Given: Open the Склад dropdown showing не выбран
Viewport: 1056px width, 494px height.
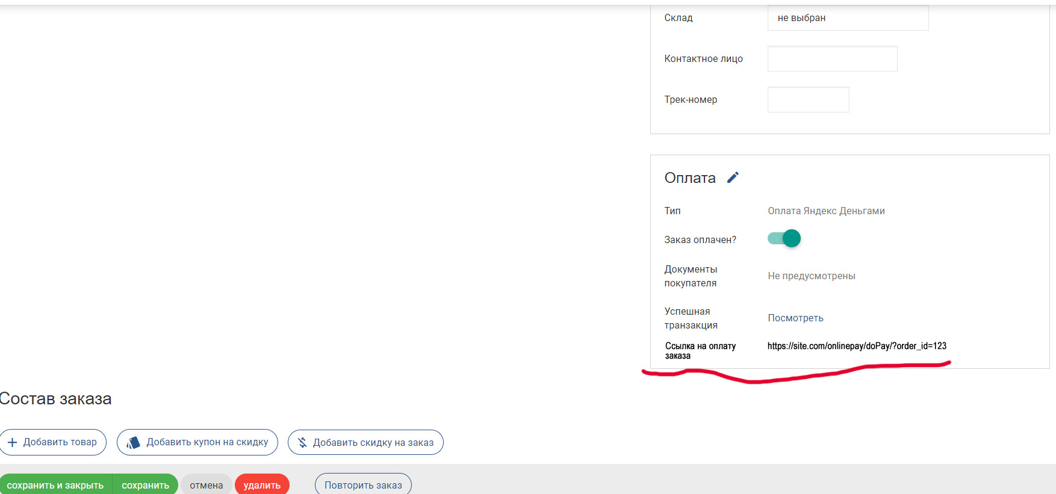Looking at the screenshot, I should click(x=848, y=18).
